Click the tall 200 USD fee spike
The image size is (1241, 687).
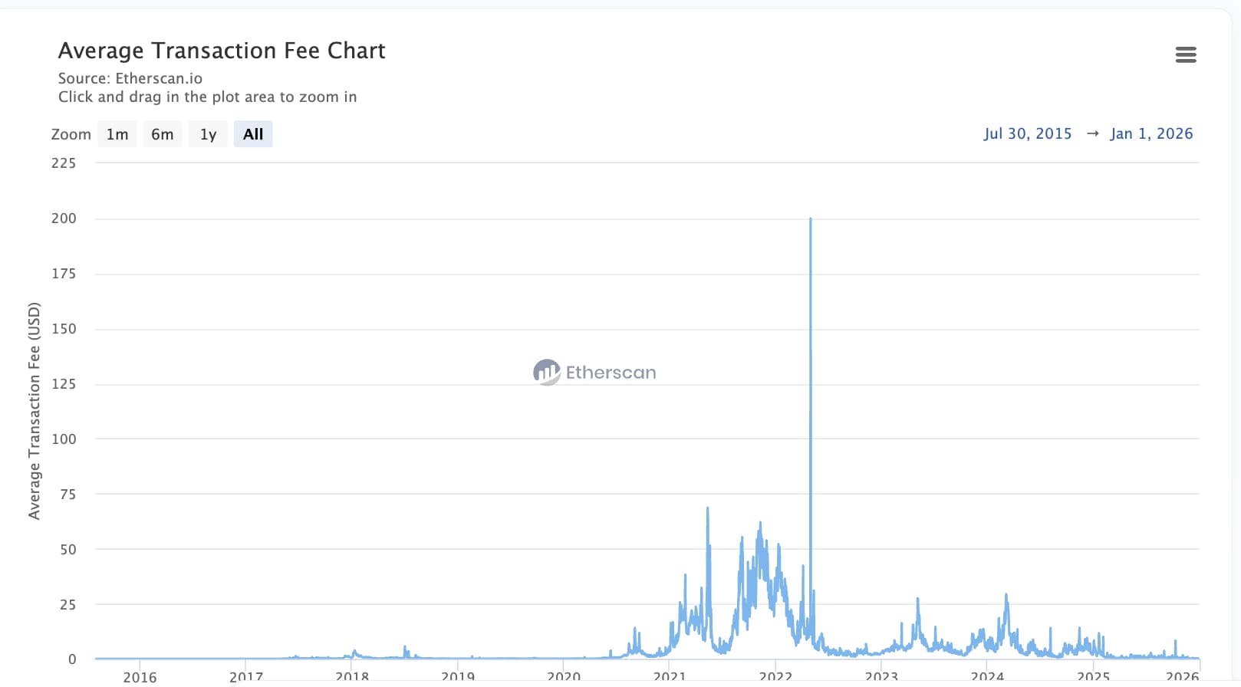click(x=811, y=307)
